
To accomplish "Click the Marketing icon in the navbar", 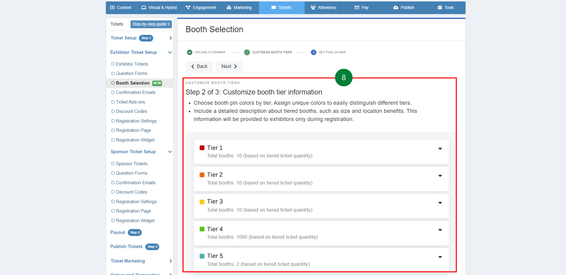I will (229, 8).
